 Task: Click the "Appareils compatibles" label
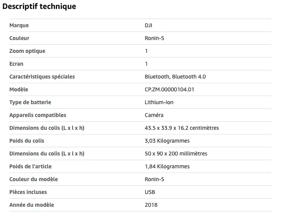pos(38,115)
